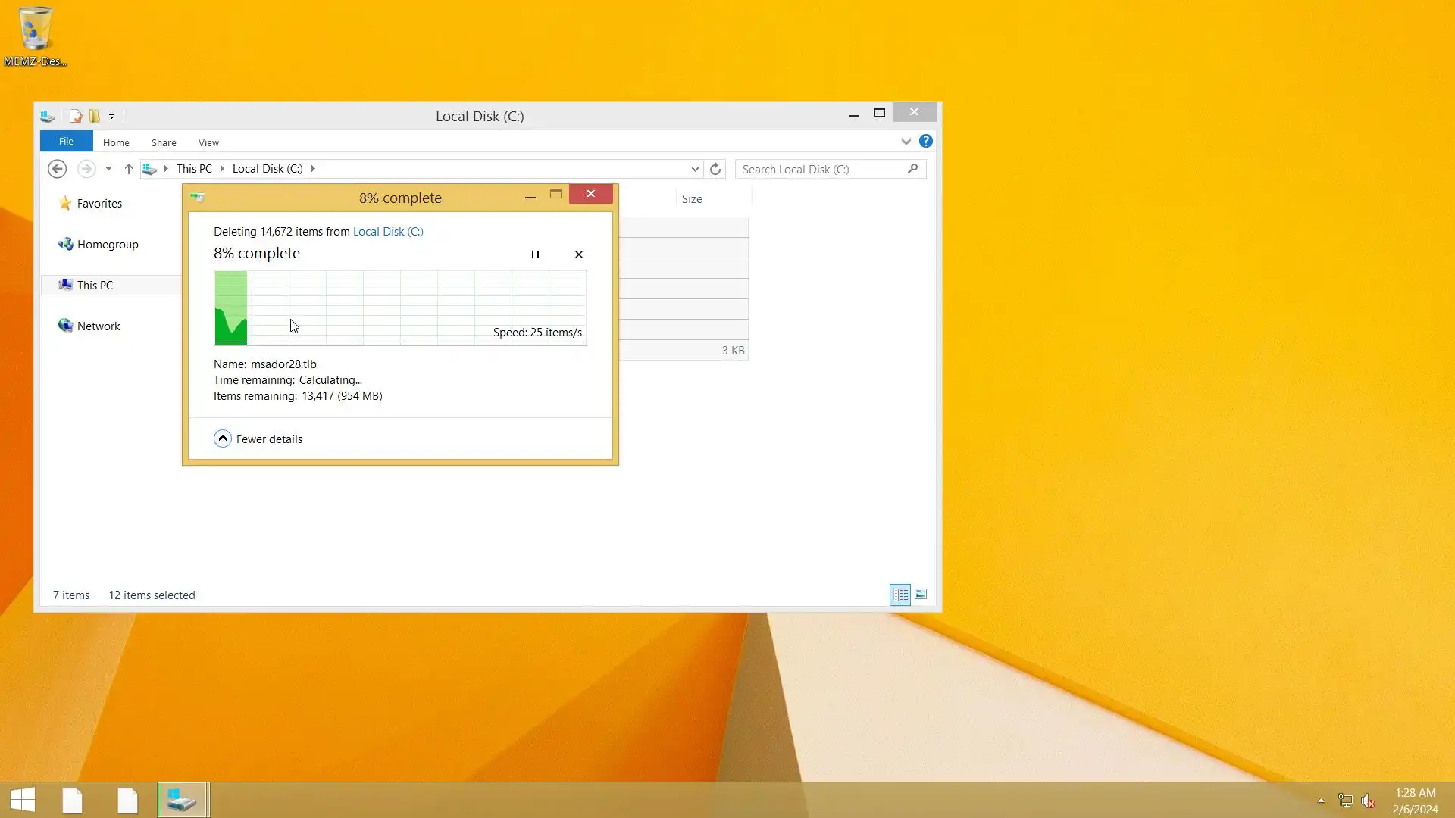Switch to the View ribbon tab
Viewport: 1455px width, 818px height.
[208, 142]
